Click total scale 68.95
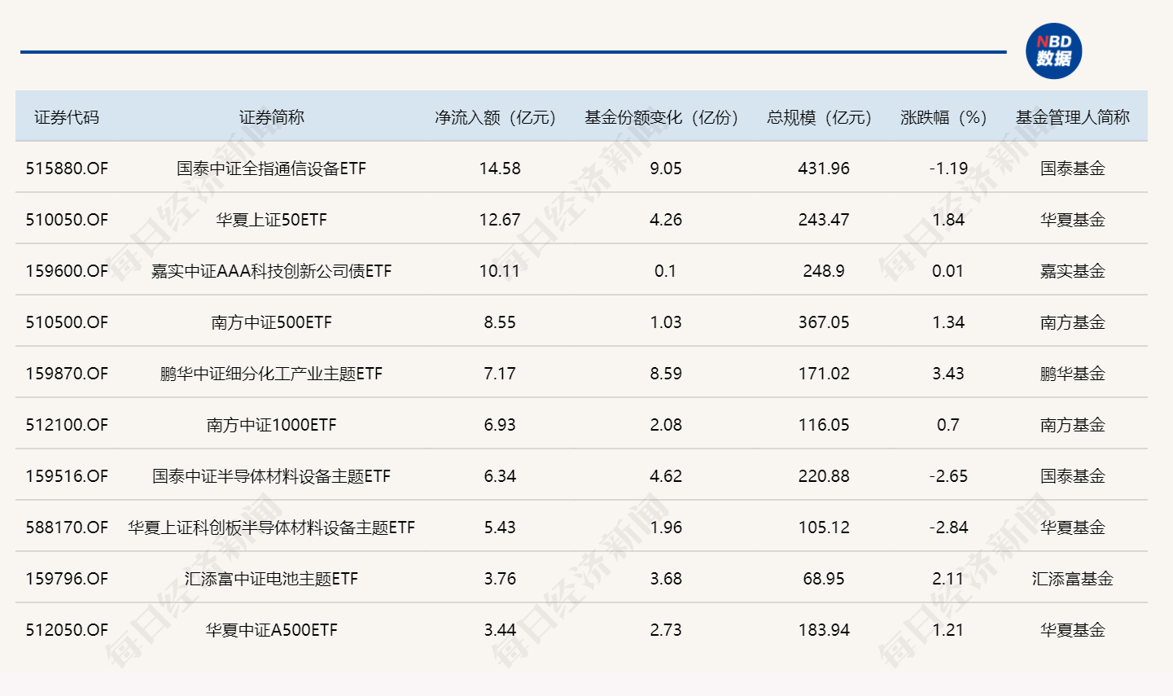The image size is (1173, 696). tap(824, 579)
